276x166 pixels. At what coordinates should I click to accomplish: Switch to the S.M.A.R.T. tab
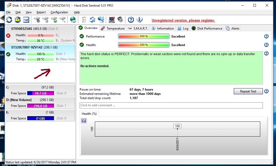138,29
